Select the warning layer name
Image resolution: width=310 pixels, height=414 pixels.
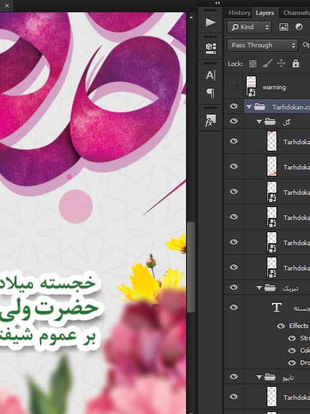pyautogui.click(x=274, y=87)
